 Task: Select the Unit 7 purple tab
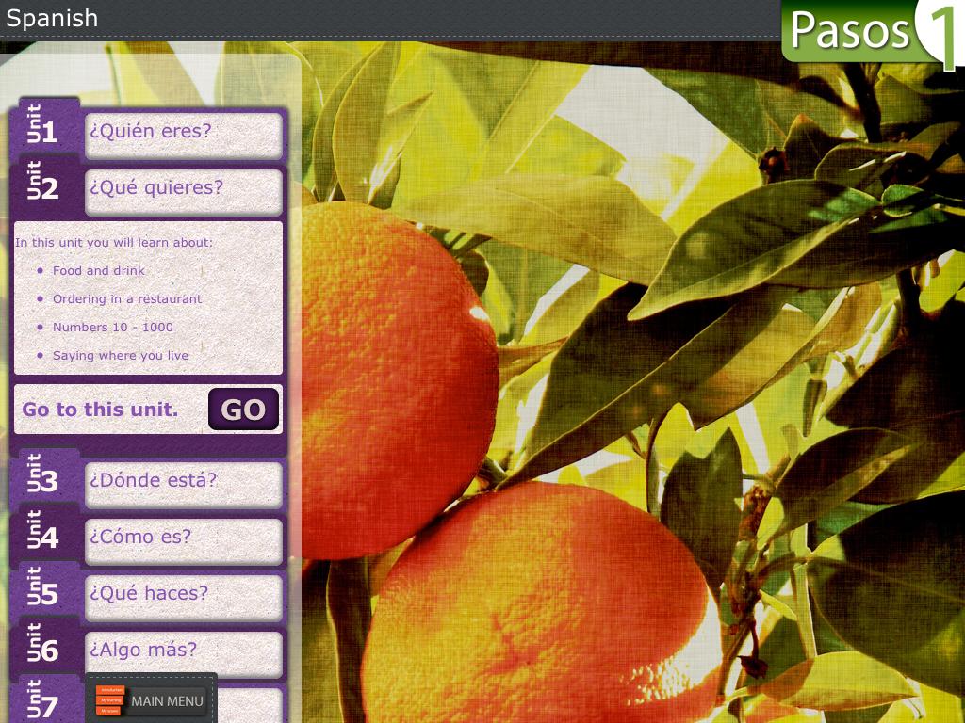click(x=45, y=699)
